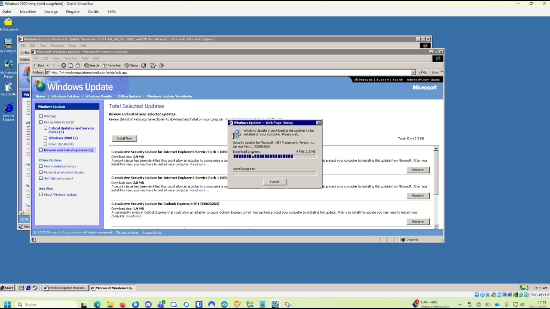
Task: Expand the Links toolbar chevron
Action: [x=441, y=72]
